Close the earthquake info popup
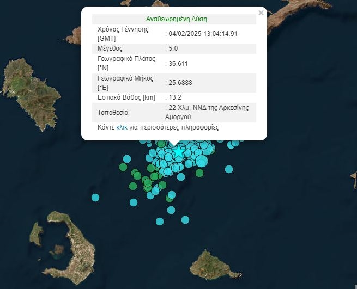 261,13
